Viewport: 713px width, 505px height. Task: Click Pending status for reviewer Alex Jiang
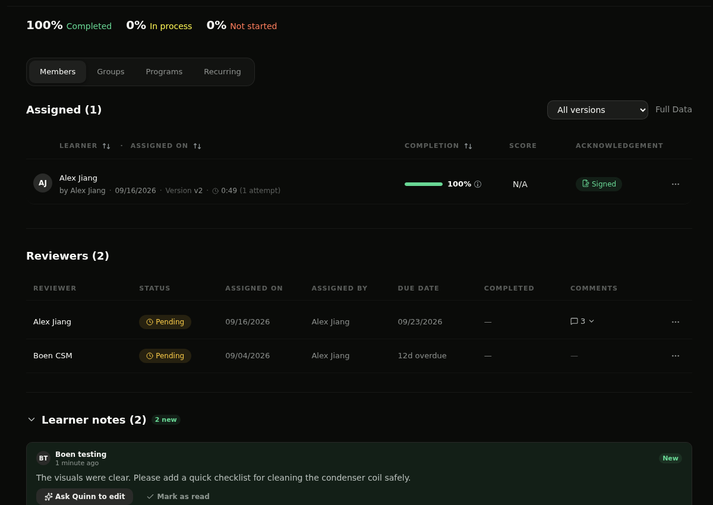[165, 322]
